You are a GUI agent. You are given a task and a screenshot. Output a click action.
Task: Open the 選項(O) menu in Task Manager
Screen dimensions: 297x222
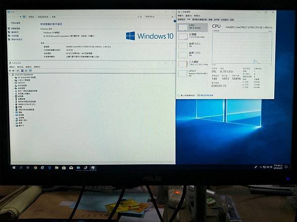pyautogui.click(x=189, y=16)
